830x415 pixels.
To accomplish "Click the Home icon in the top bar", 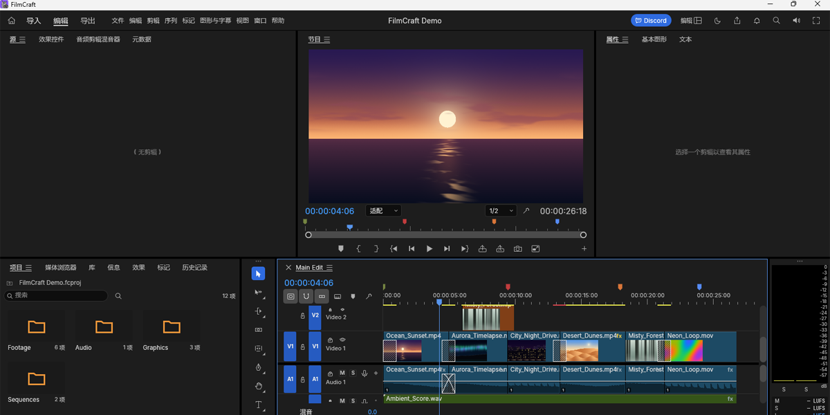I will 11,21.
